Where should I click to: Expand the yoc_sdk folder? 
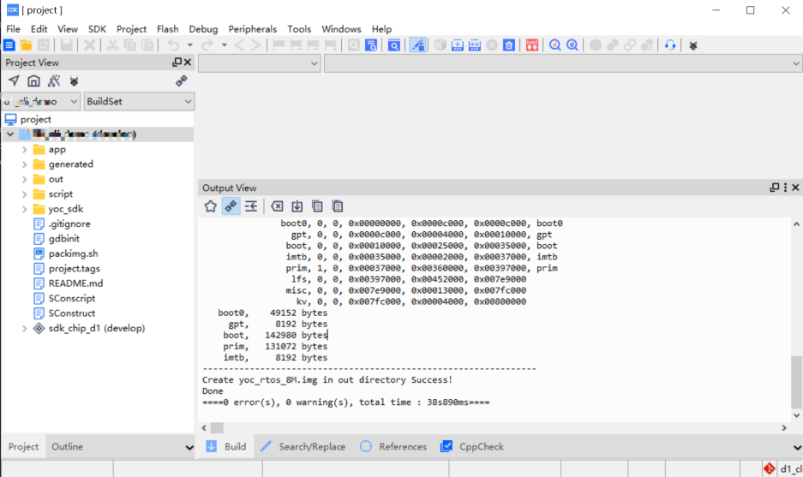pos(24,209)
